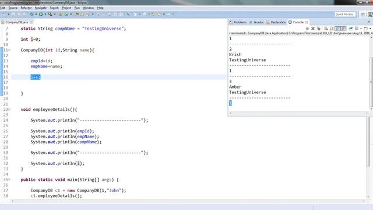Click the Open Console icon
Image resolution: width=373 pixels, height=210 pixels.
(365, 29)
